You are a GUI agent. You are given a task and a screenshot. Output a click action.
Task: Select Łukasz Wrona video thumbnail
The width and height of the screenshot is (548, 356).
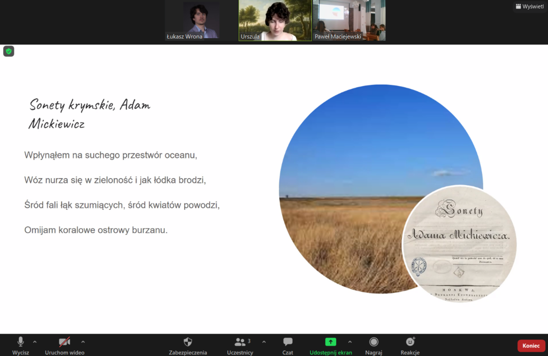201,20
